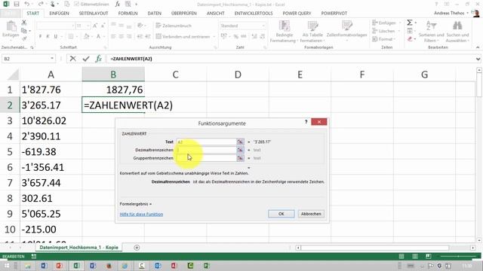Open the FORMELN ribbon tab

128,14
